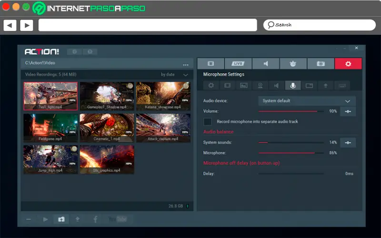The width and height of the screenshot is (381, 238).
Task: Open video capture settings sub-icon
Action: pos(228,86)
